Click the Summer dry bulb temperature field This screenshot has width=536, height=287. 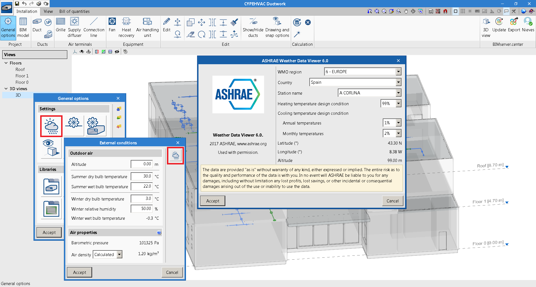pyautogui.click(x=142, y=176)
